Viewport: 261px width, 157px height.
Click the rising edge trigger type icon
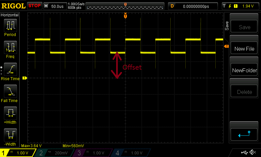[230, 6]
